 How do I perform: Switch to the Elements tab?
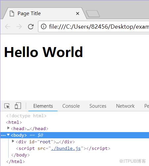[x=43, y=106]
